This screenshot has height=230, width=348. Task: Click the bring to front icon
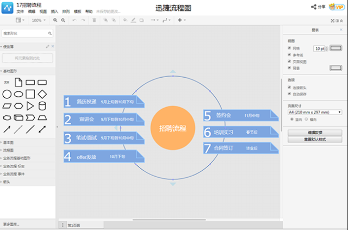pyautogui.click(x=105, y=20)
